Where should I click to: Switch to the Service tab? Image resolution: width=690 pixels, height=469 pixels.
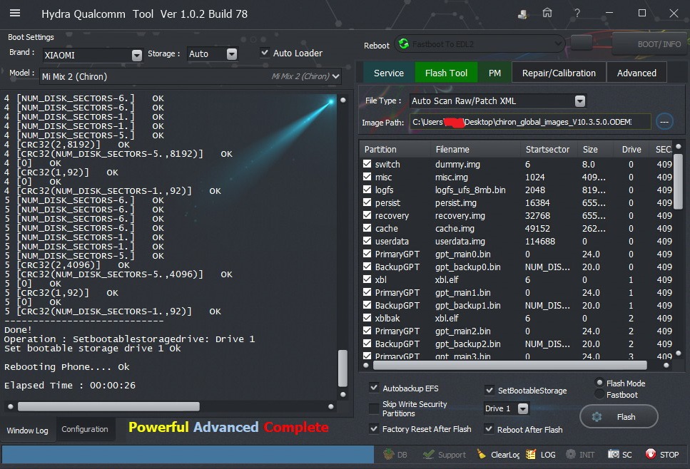(x=389, y=73)
